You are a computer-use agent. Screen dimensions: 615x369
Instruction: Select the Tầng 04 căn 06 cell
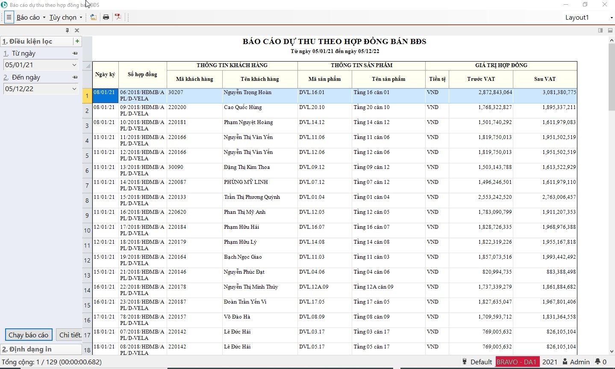point(388,275)
